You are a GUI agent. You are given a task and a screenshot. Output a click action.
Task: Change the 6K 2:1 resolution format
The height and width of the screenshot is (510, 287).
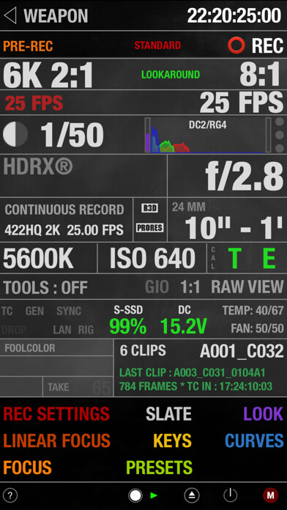48,75
